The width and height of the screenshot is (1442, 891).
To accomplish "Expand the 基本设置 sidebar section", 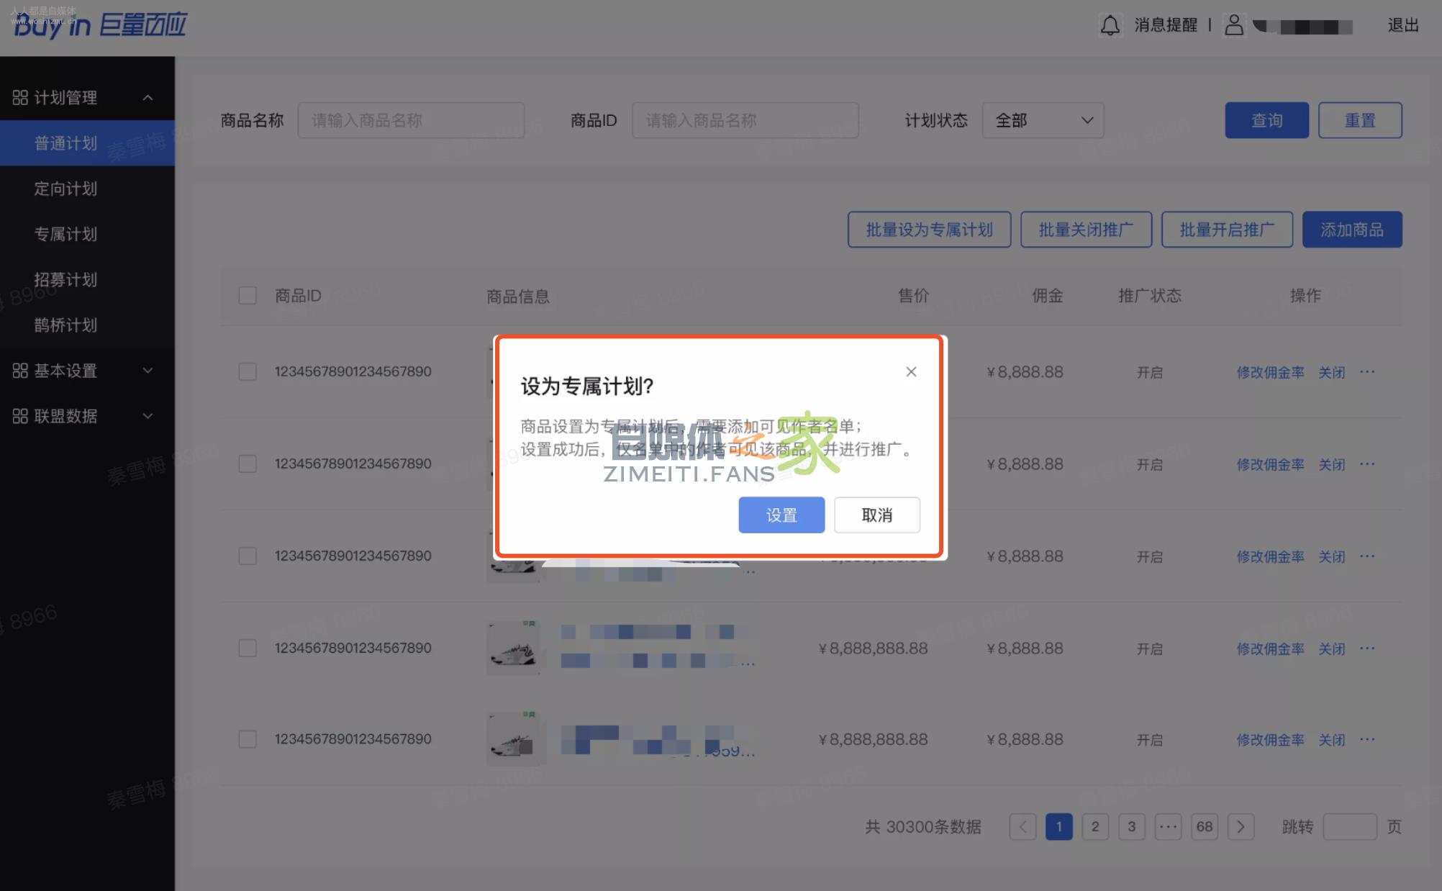I will click(148, 371).
